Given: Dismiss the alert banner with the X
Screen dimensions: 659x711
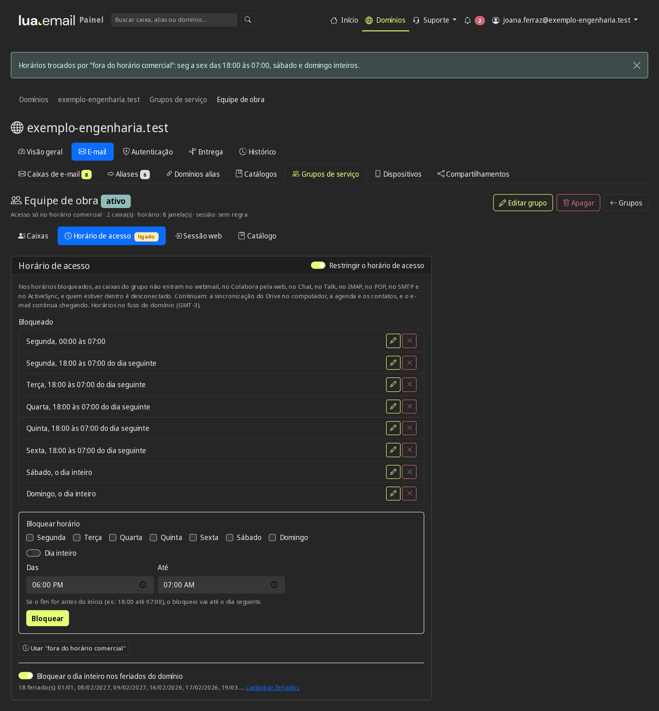Looking at the screenshot, I should [637, 65].
